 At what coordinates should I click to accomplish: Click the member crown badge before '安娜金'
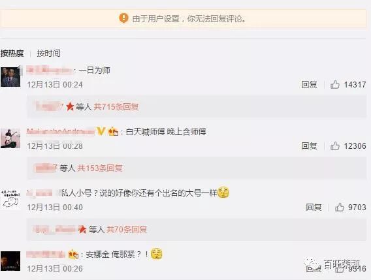tap(73, 255)
